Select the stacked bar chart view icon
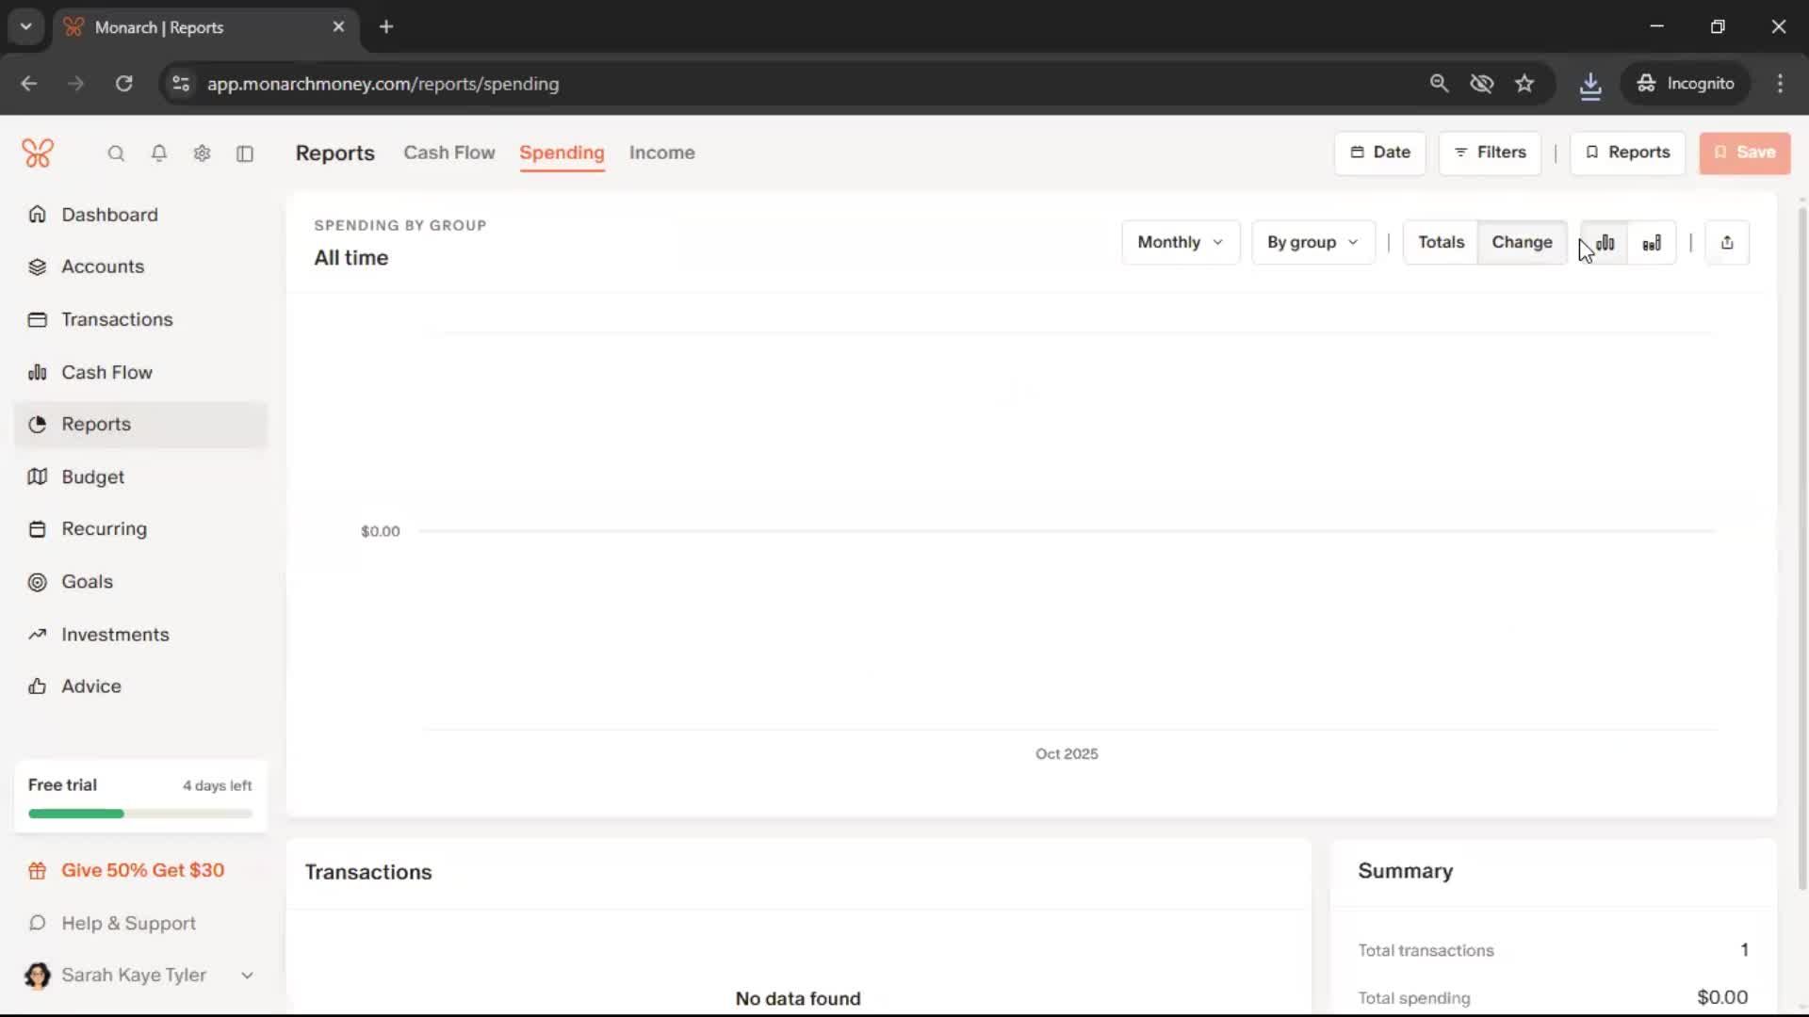1809x1017 pixels. pyautogui.click(x=1652, y=243)
